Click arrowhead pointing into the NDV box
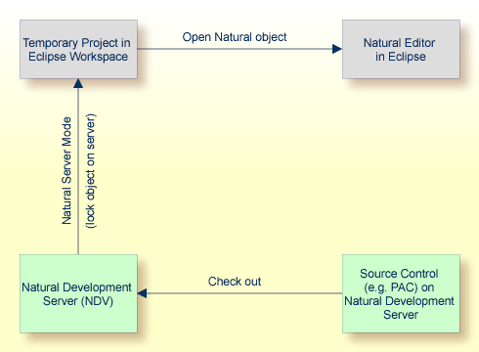 pyautogui.click(x=142, y=293)
